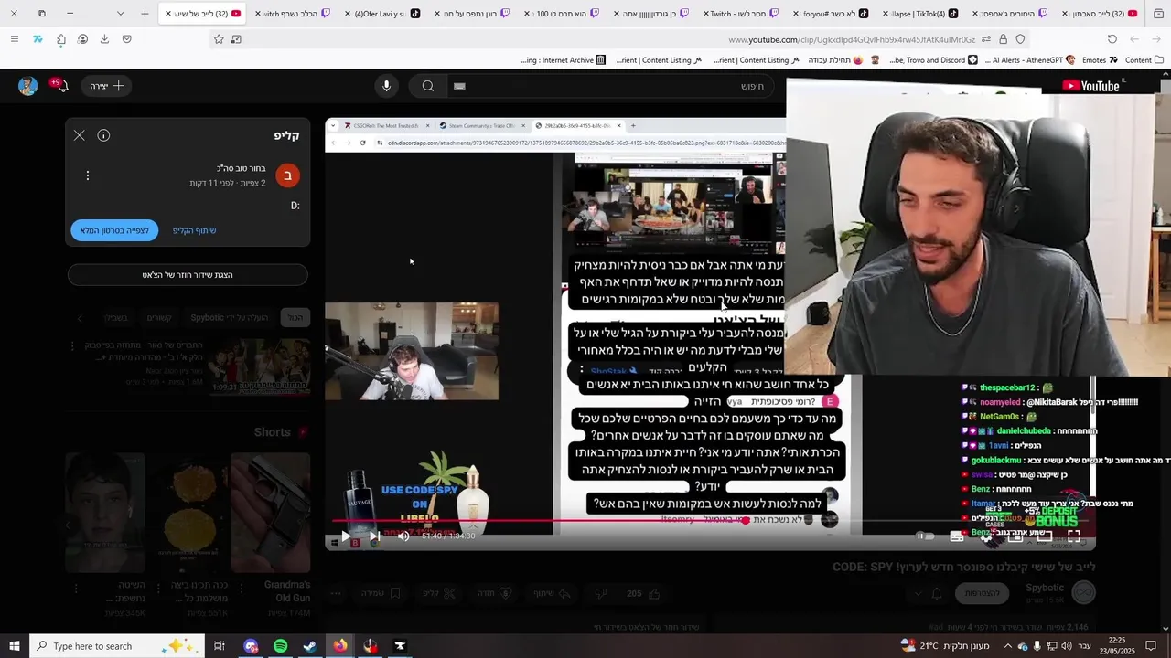Open the downloads arrow icon
Viewport: 1171px width, 658px height.
pyautogui.click(x=104, y=39)
